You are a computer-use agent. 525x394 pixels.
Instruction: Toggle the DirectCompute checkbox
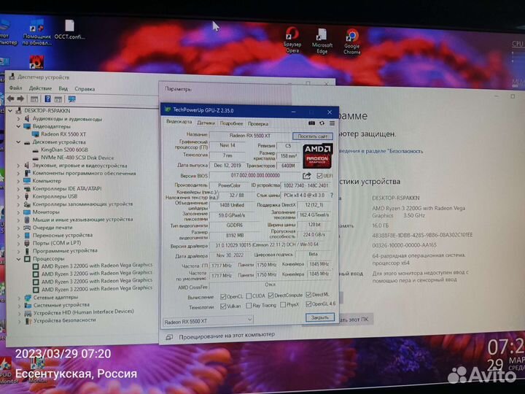pos(271,295)
